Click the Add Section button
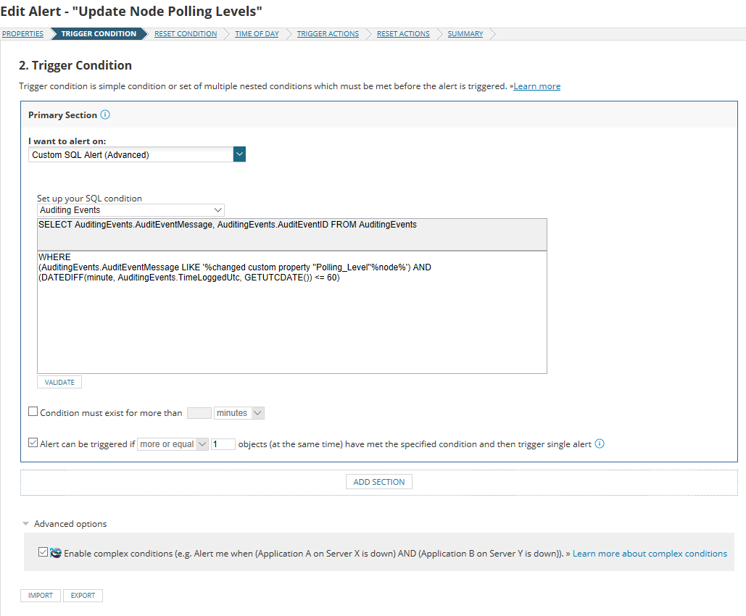 pos(378,482)
